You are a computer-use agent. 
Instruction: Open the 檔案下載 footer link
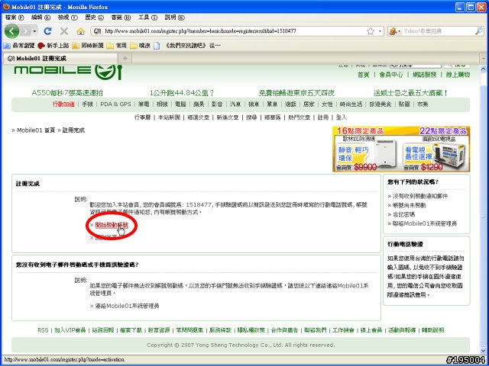pyautogui.click(x=131, y=330)
